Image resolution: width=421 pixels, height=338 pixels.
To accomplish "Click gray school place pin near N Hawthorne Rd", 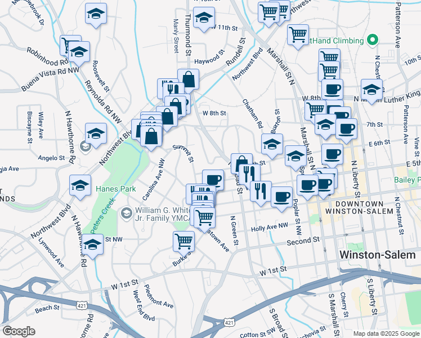I will tap(85, 146).
